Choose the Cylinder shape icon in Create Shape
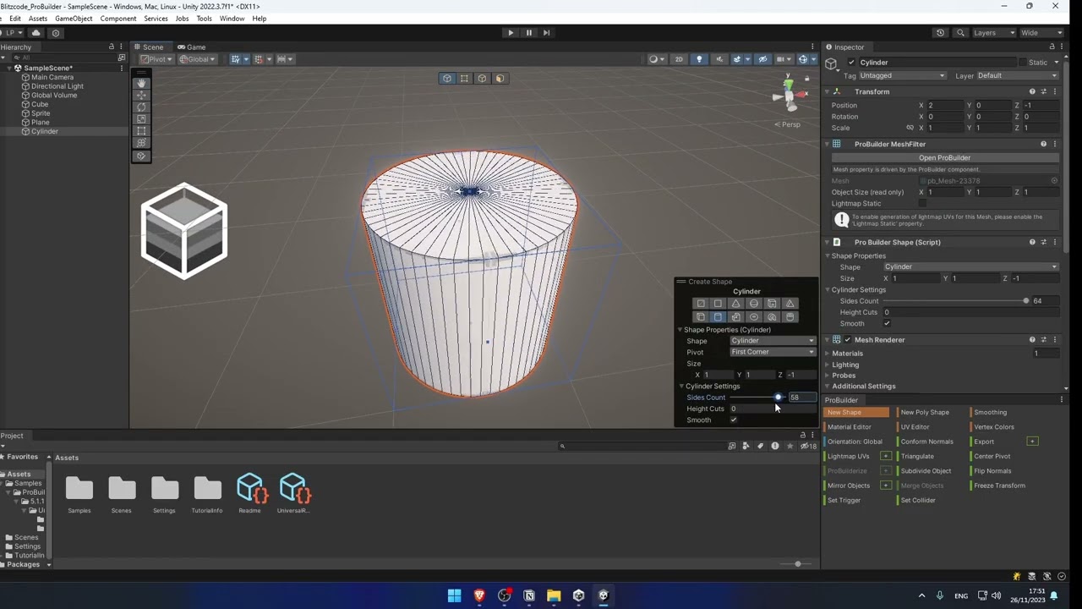 click(x=719, y=317)
